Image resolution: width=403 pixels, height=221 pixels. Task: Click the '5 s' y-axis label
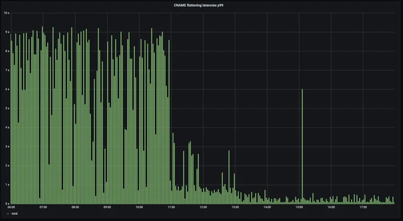coord(7,108)
